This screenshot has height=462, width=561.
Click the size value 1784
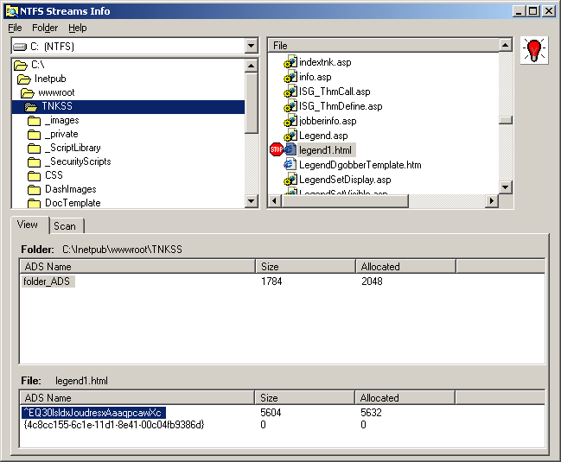pyautogui.click(x=271, y=282)
